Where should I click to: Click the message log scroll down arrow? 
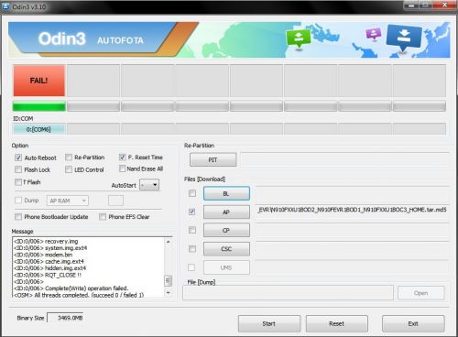pos(169,293)
